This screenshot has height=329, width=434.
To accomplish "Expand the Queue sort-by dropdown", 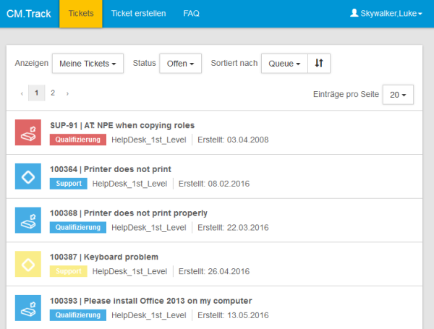I will pyautogui.click(x=284, y=64).
